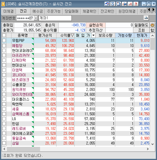The width and height of the screenshot is (157, 160).
Task: Select the 잔고 tab
Action: point(23,11)
